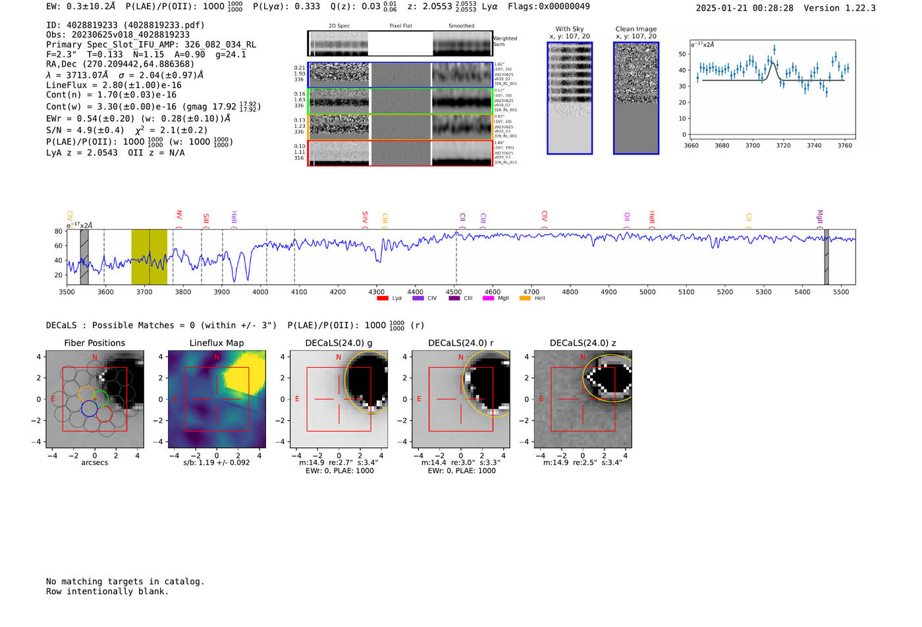Click the dark purple CIII legend swatch
The width and height of the screenshot is (922, 627).
(454, 298)
